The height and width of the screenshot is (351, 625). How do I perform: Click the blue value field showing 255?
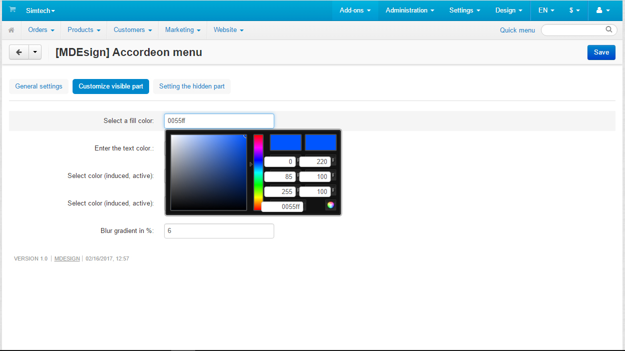click(x=280, y=191)
